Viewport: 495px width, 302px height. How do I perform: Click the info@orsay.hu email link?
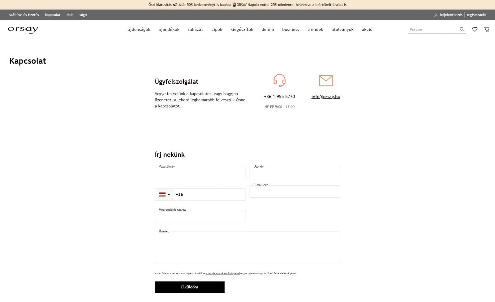pyautogui.click(x=325, y=97)
